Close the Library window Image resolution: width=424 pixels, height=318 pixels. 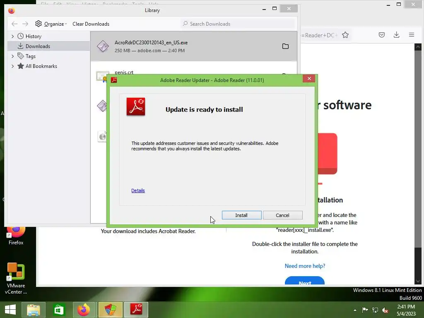[289, 9]
